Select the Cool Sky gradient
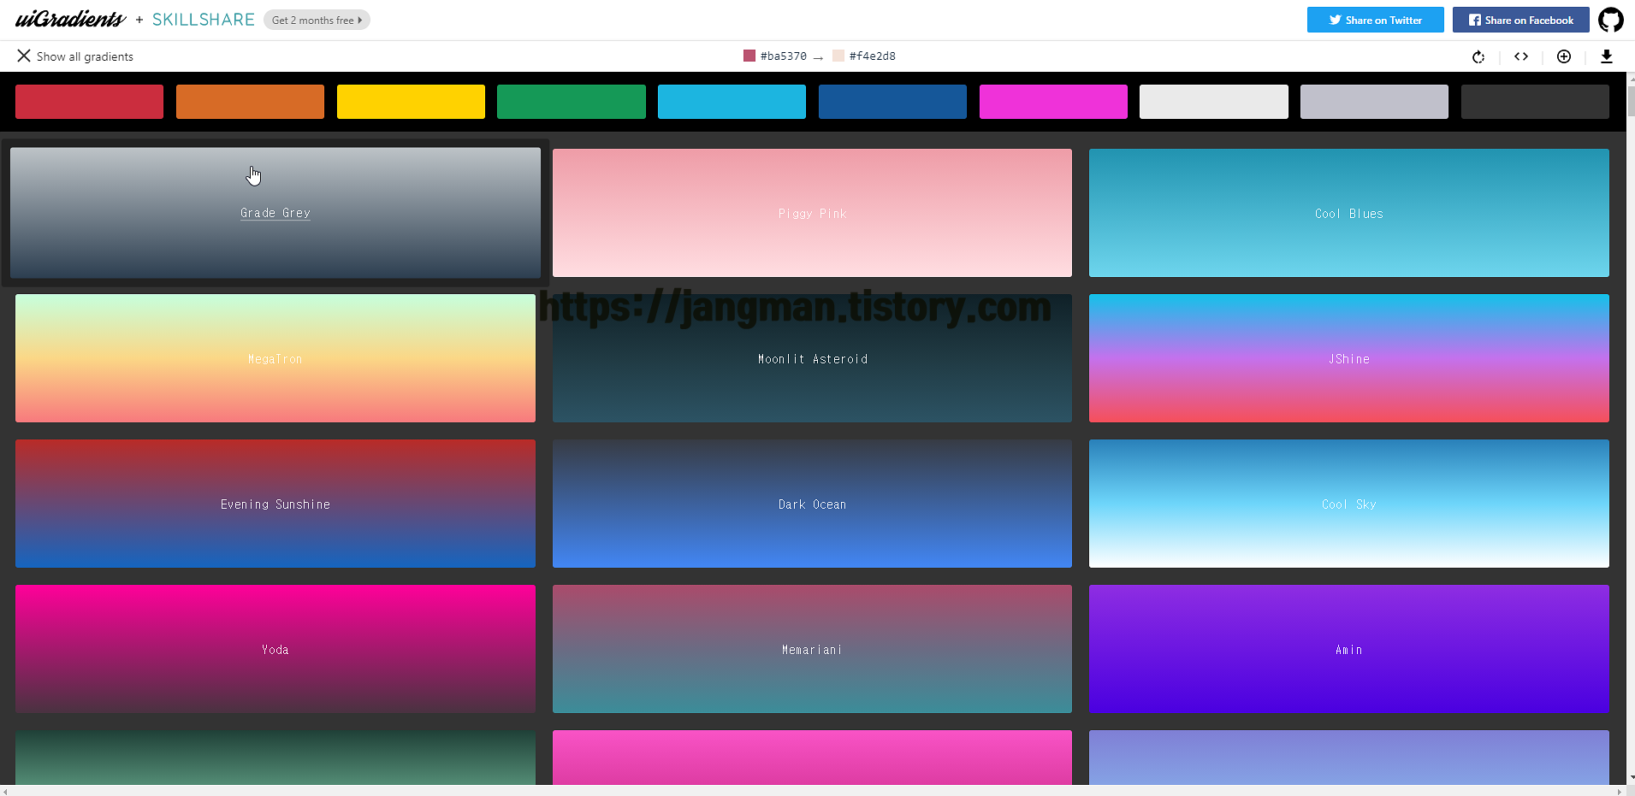This screenshot has height=796, width=1635. click(x=1349, y=504)
